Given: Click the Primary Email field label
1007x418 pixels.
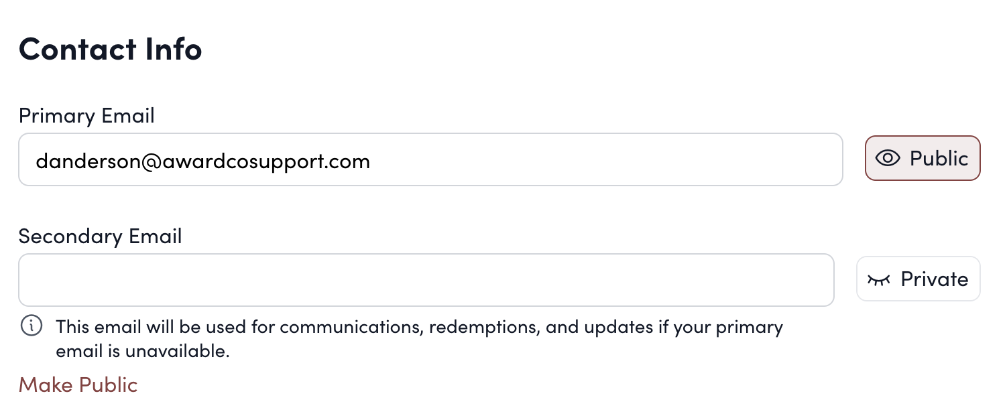Looking at the screenshot, I should click(x=86, y=116).
